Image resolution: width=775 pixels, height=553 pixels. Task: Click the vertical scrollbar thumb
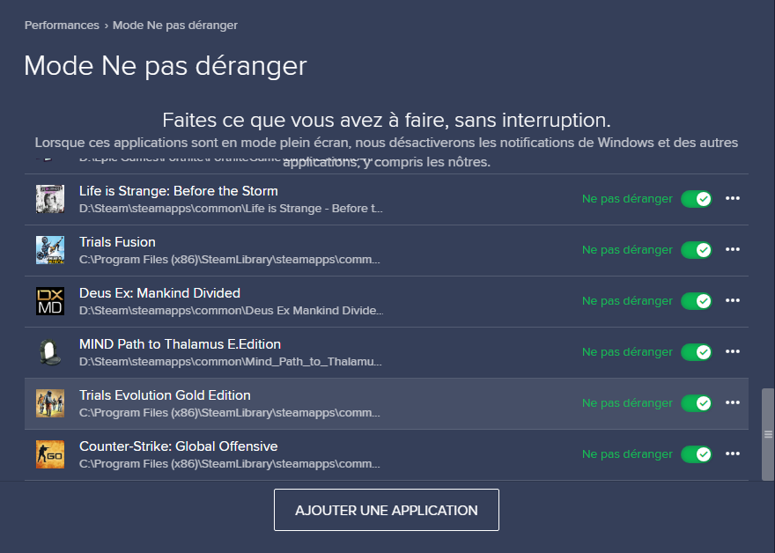tap(768, 434)
